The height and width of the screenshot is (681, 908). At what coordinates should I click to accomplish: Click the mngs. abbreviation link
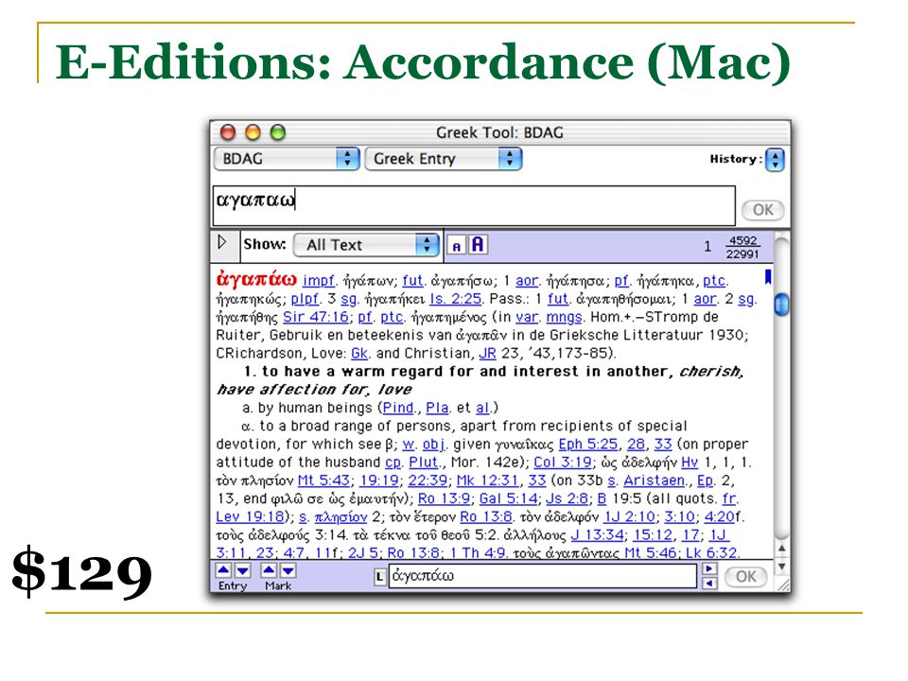coord(565,318)
